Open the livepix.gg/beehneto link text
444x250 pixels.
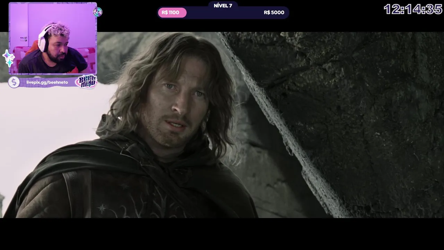coord(47,82)
